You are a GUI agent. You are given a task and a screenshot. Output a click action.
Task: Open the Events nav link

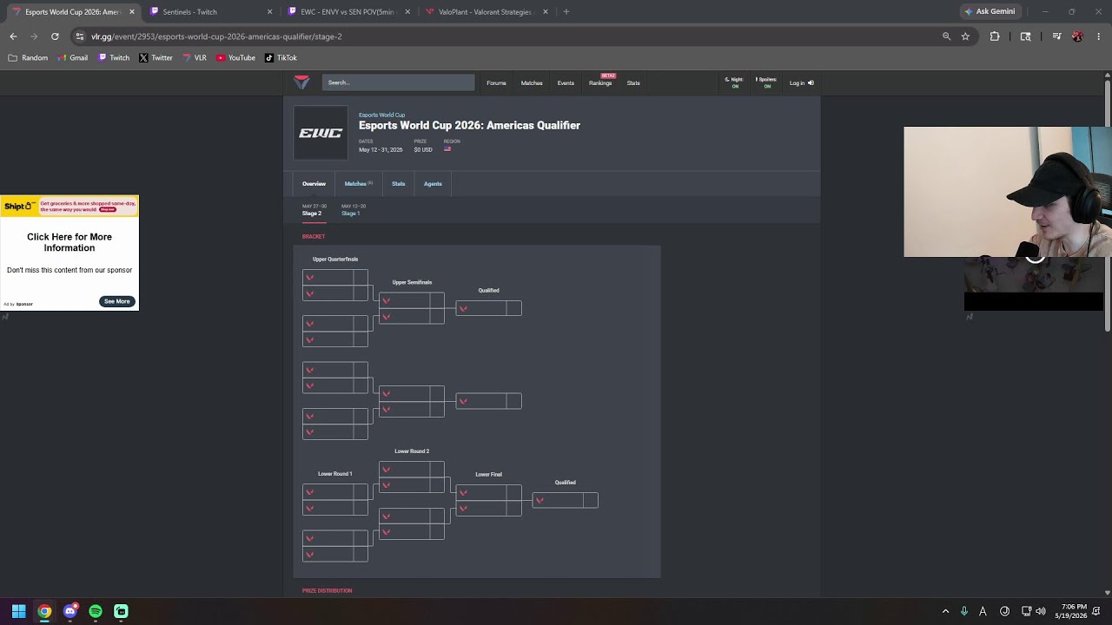(566, 83)
